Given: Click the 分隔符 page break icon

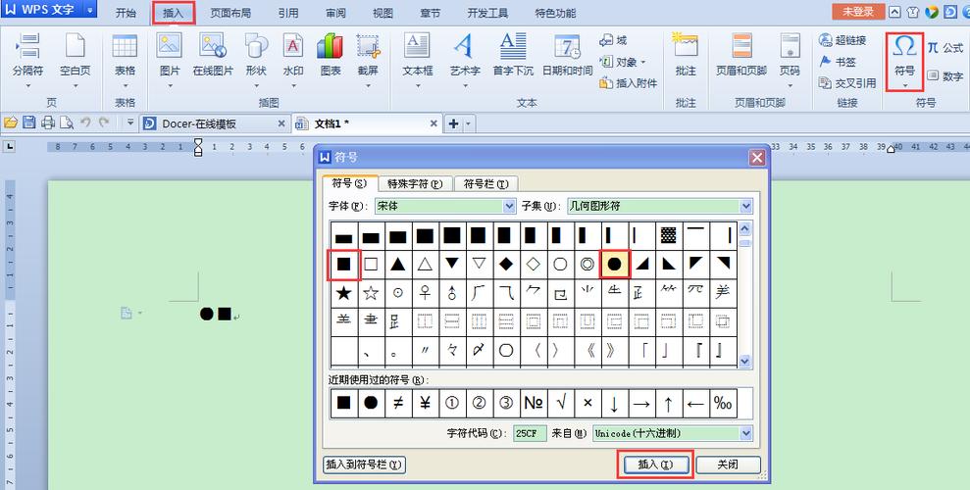Looking at the screenshot, I should tap(27, 46).
